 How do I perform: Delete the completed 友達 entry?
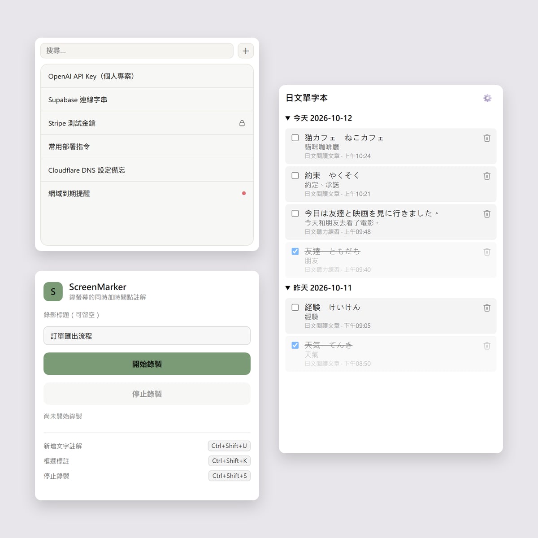click(x=487, y=252)
